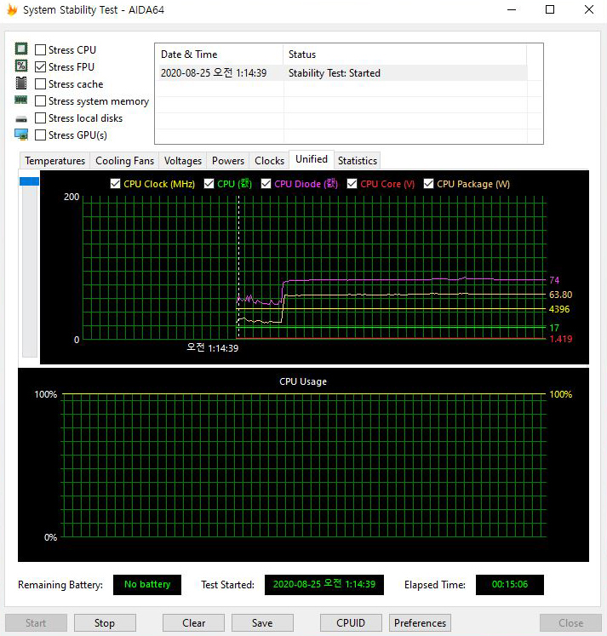Click the local disks drive icon
The height and width of the screenshot is (636, 607).
coord(21,119)
